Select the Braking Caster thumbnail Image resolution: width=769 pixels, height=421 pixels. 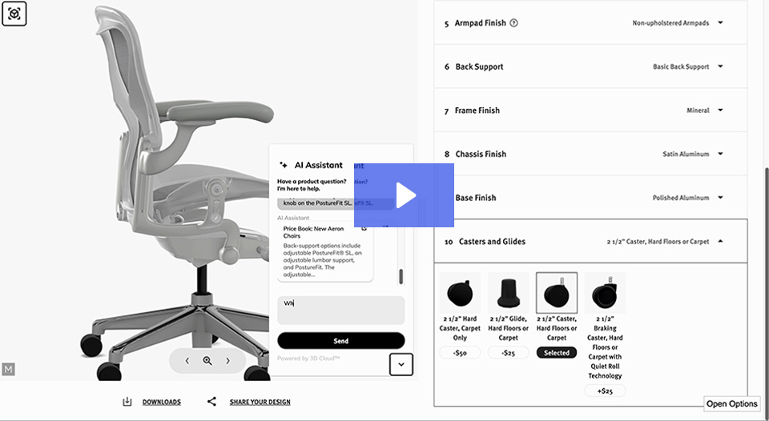coord(605,293)
